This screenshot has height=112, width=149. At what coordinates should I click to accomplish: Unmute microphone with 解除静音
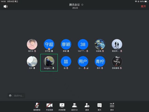37,107
